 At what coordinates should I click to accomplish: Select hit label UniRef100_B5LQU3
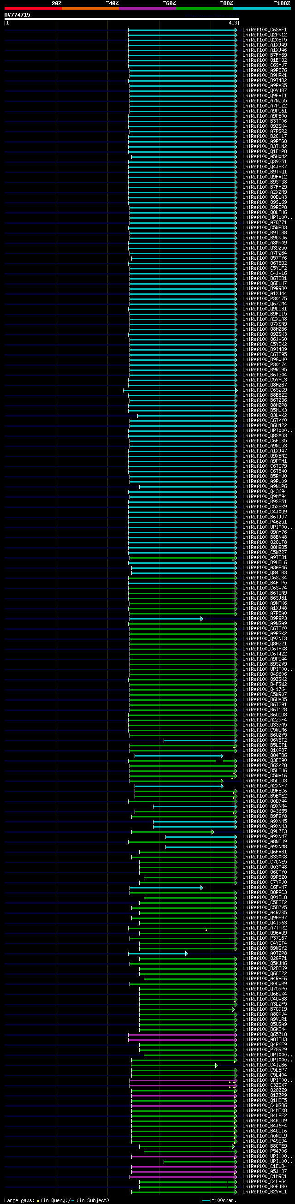[265, 781]
